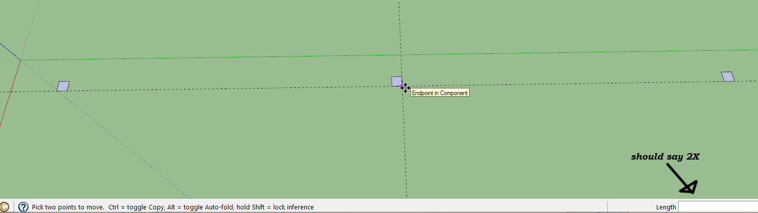Click the "should say 2X" annotation text
The width and height of the screenshot is (758, 213).
665,157
